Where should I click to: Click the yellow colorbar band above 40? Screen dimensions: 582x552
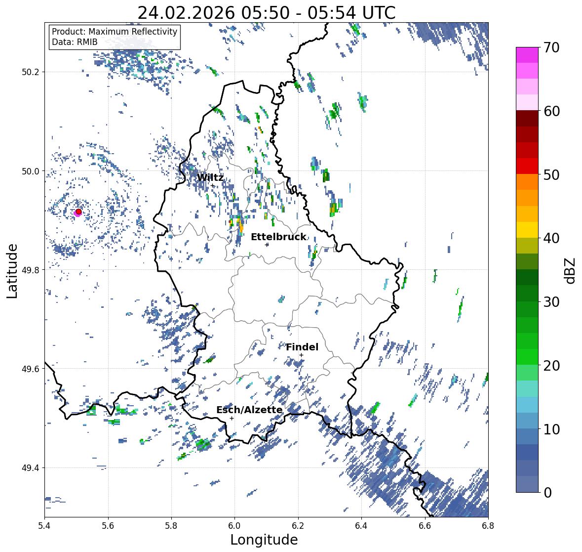coord(527,230)
